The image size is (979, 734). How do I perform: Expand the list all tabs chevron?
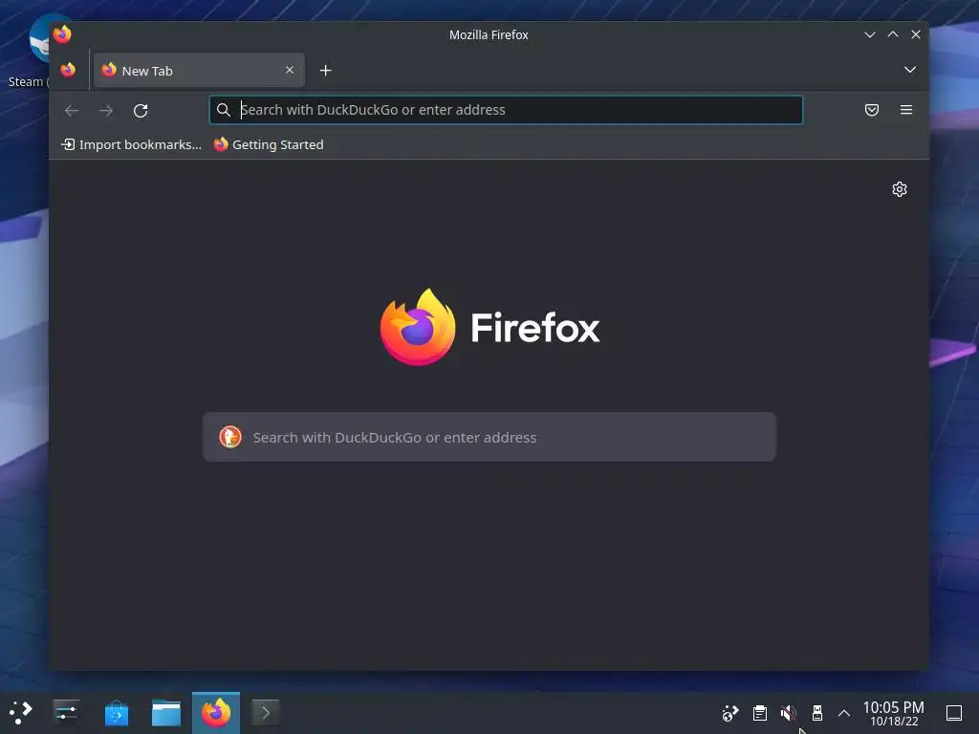pos(910,70)
